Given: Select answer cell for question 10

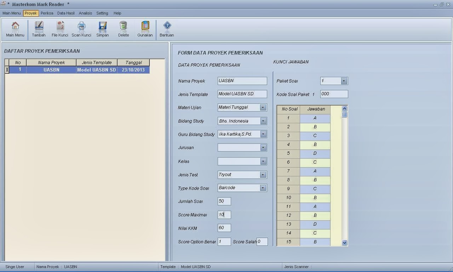Looking at the screenshot, I should click(315, 198).
